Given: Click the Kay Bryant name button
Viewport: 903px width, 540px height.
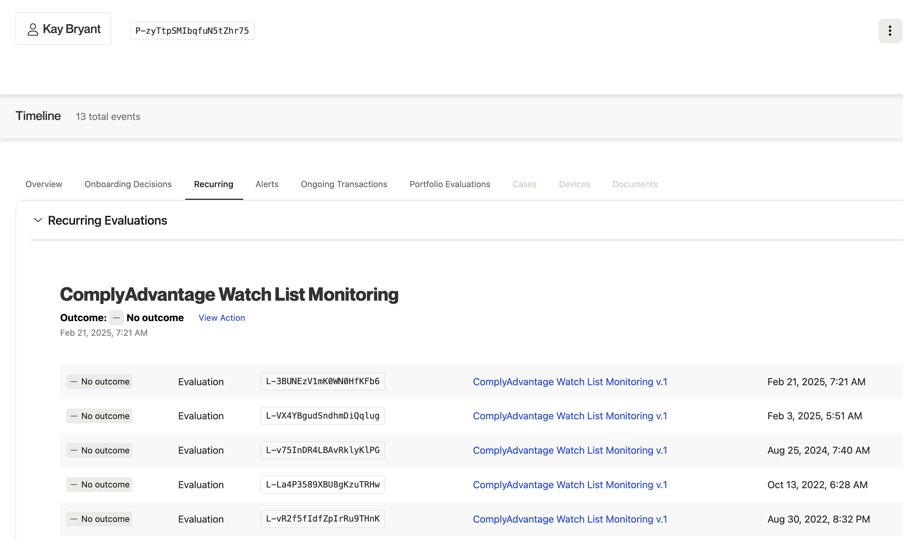Looking at the screenshot, I should click(x=63, y=29).
